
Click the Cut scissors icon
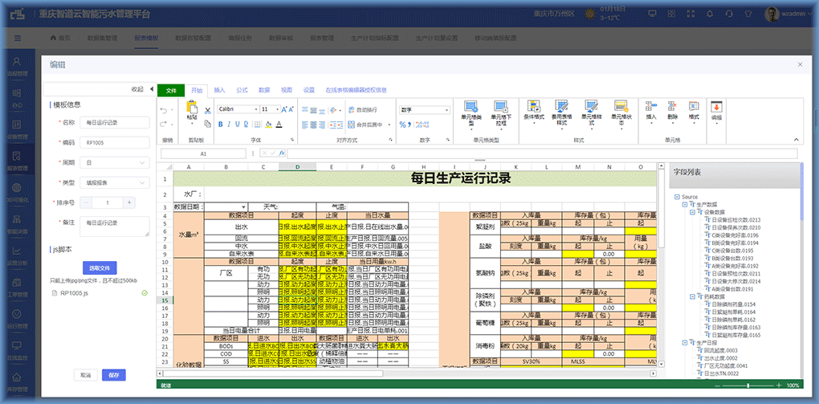(x=208, y=110)
